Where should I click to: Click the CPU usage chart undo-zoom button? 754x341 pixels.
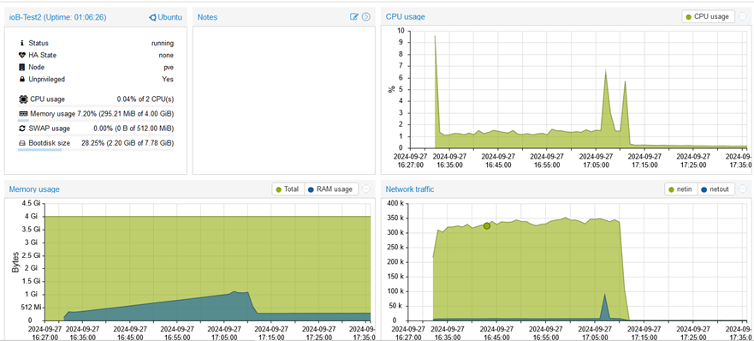pyautogui.click(x=743, y=16)
